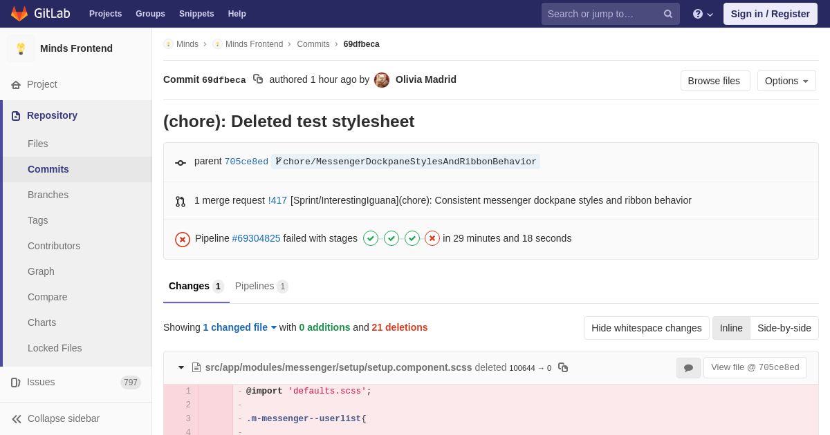The height and width of the screenshot is (435, 830).
Task: Open the Groups menu
Action: 150,14
